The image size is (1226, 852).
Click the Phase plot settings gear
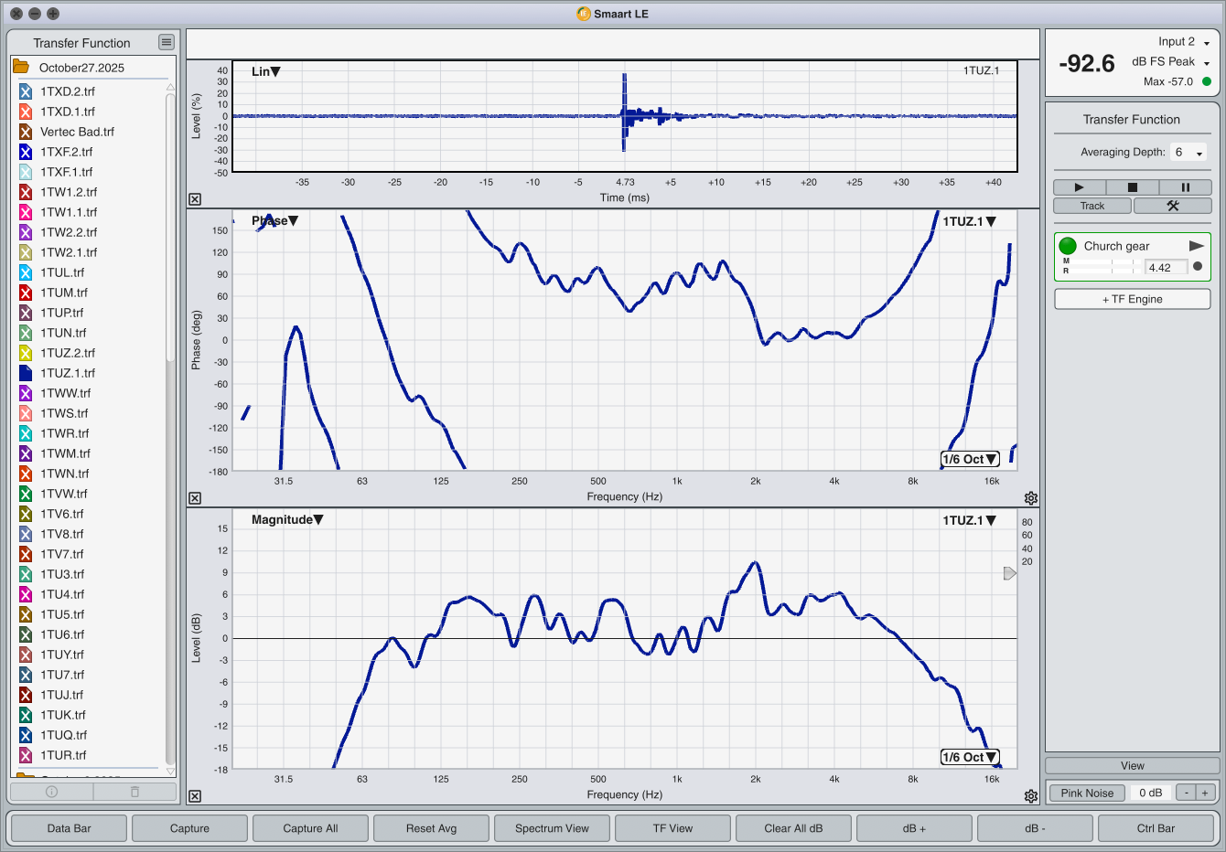[x=1031, y=498]
